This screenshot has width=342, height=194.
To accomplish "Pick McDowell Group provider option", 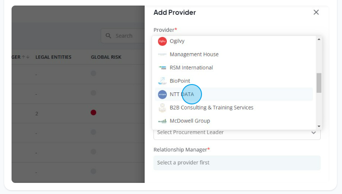I will point(234,121).
